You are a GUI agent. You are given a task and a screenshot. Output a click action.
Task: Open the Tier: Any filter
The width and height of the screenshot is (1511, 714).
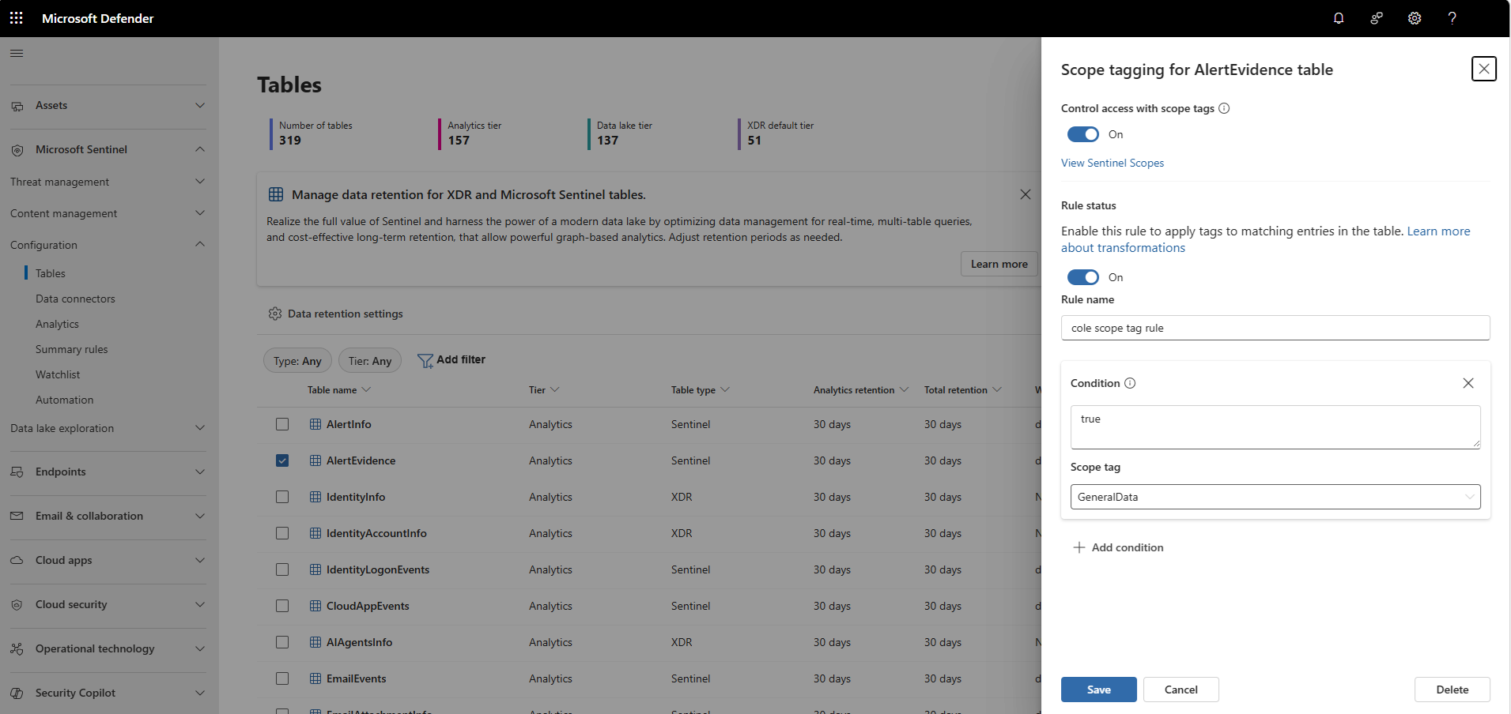point(369,360)
